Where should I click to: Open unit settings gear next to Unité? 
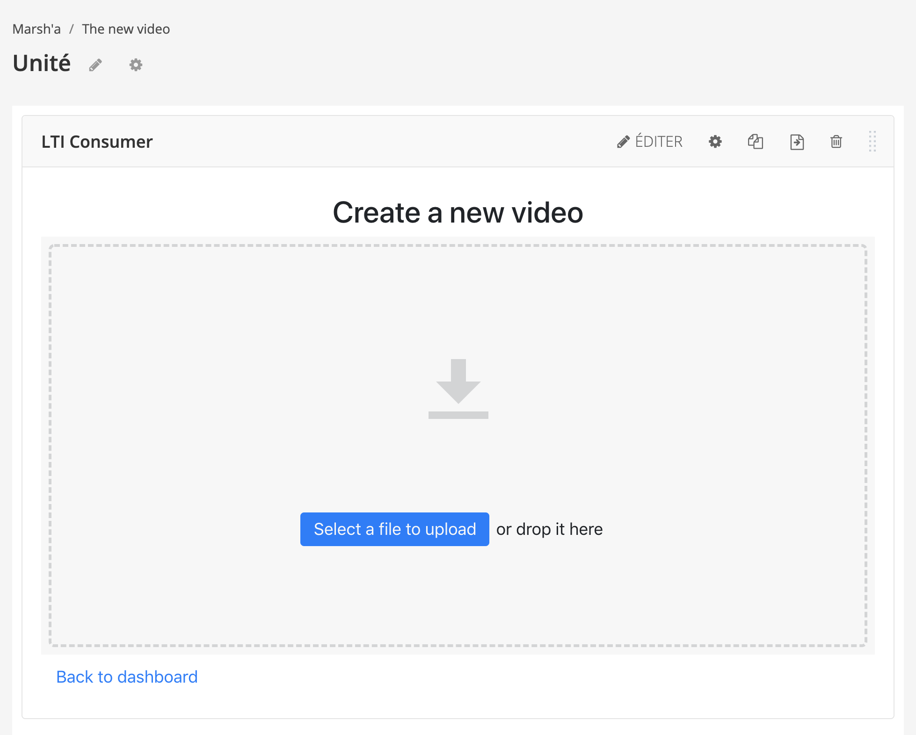(x=136, y=65)
